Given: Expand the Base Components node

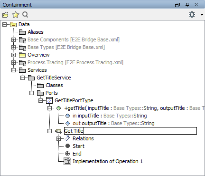Looking at the screenshot, I should [14, 39].
